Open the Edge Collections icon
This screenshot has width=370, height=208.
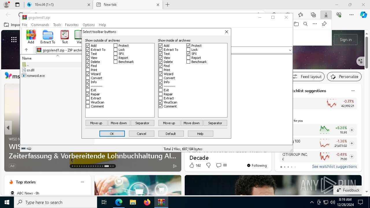point(313,15)
